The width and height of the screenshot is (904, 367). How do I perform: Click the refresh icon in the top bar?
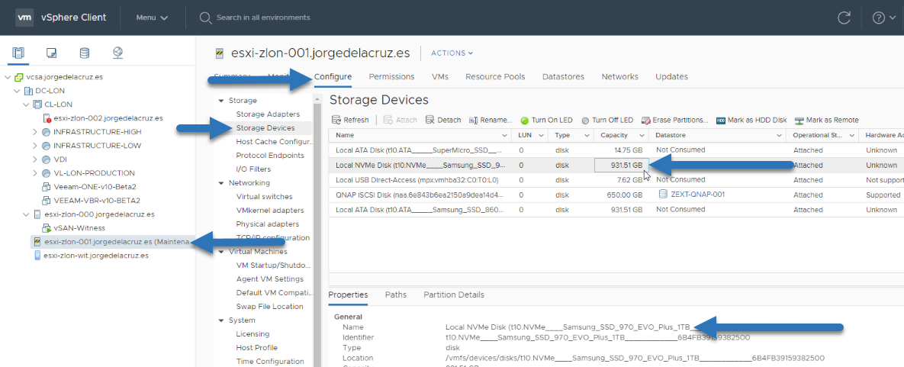point(844,18)
